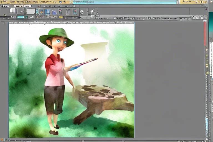The width and height of the screenshot is (213, 142).
Task: Select the small bottle-shaped icon beside the arrow
Action: coord(97,11)
